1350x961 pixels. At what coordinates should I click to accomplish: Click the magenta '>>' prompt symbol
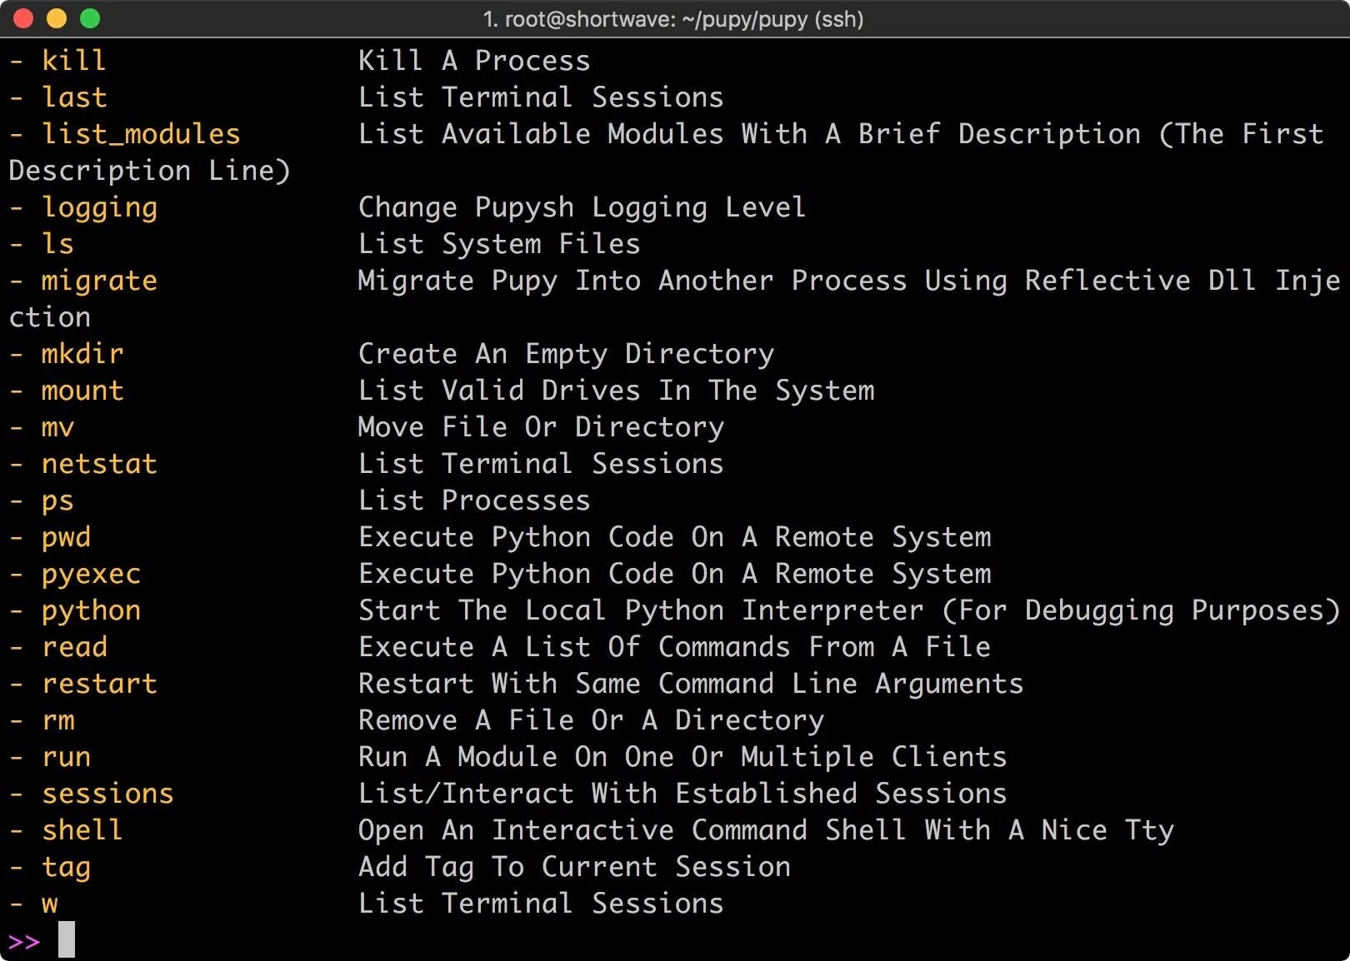pos(24,942)
